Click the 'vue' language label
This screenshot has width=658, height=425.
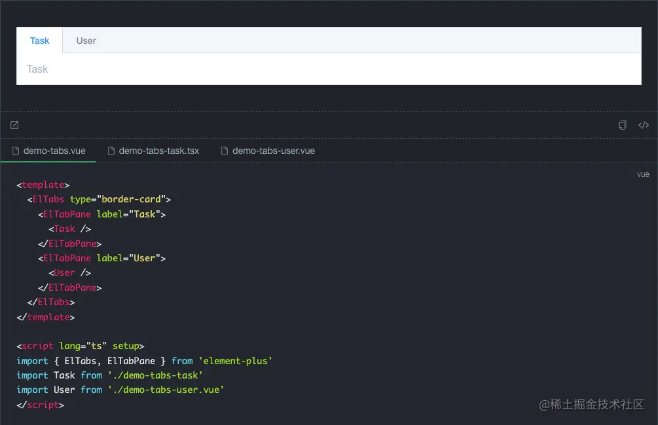643,174
